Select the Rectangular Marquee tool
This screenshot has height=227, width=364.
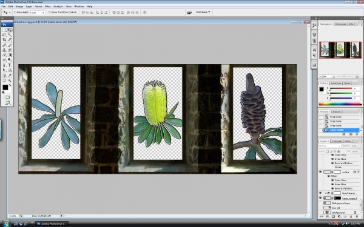pos(4,30)
